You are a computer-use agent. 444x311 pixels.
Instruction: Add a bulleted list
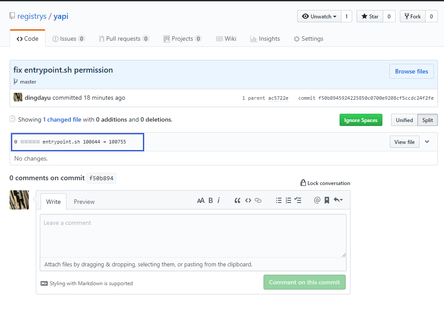[x=279, y=200]
